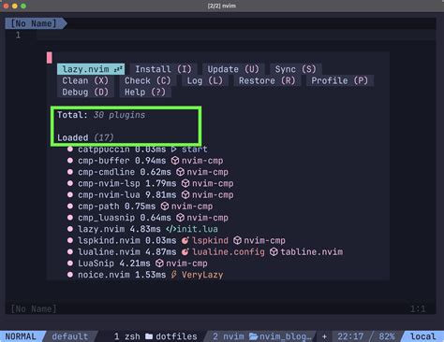Click the code icon beside init.lua
This screenshot has height=342, width=444.
click(x=171, y=229)
